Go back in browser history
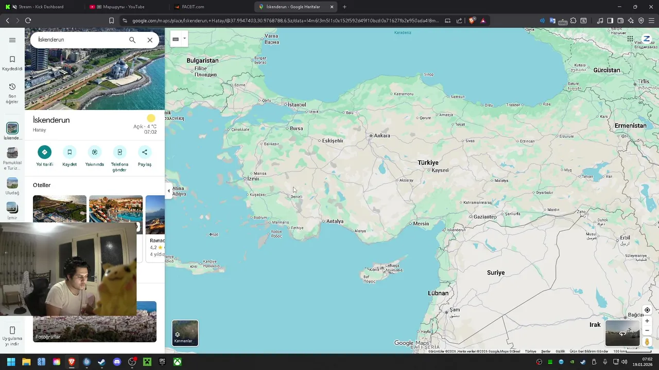 click(x=7, y=21)
